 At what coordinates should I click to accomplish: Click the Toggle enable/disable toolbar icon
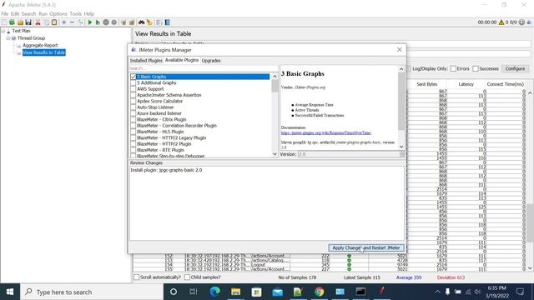(80, 22)
